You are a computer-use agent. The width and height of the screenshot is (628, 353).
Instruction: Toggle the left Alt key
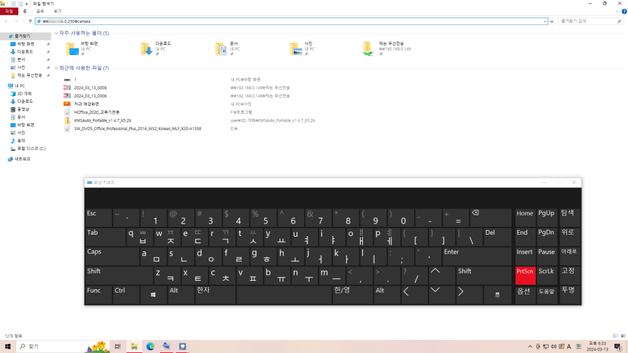click(x=181, y=295)
